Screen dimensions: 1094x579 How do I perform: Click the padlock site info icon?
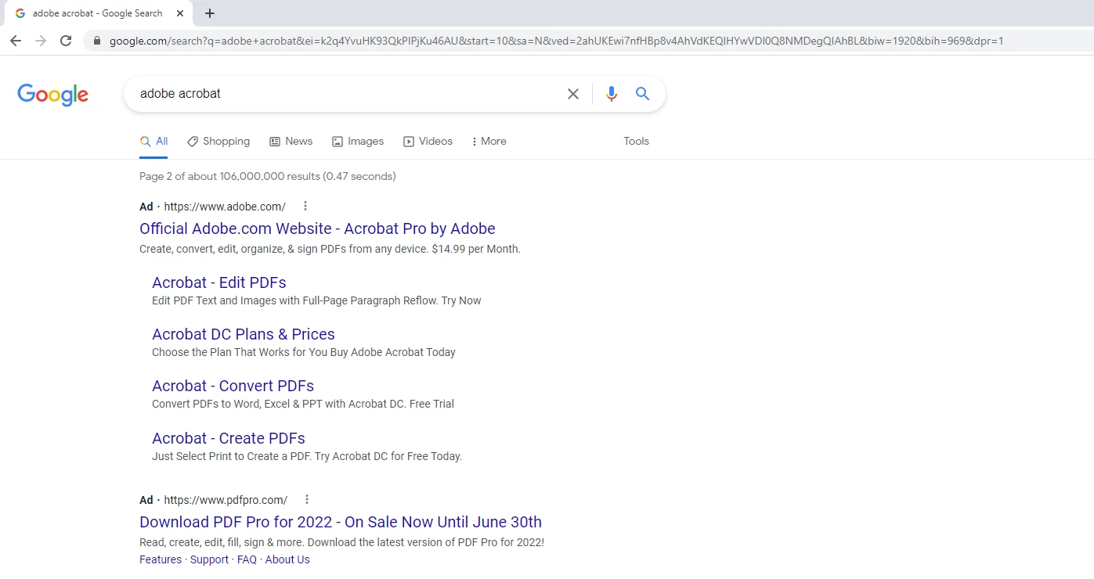[96, 41]
